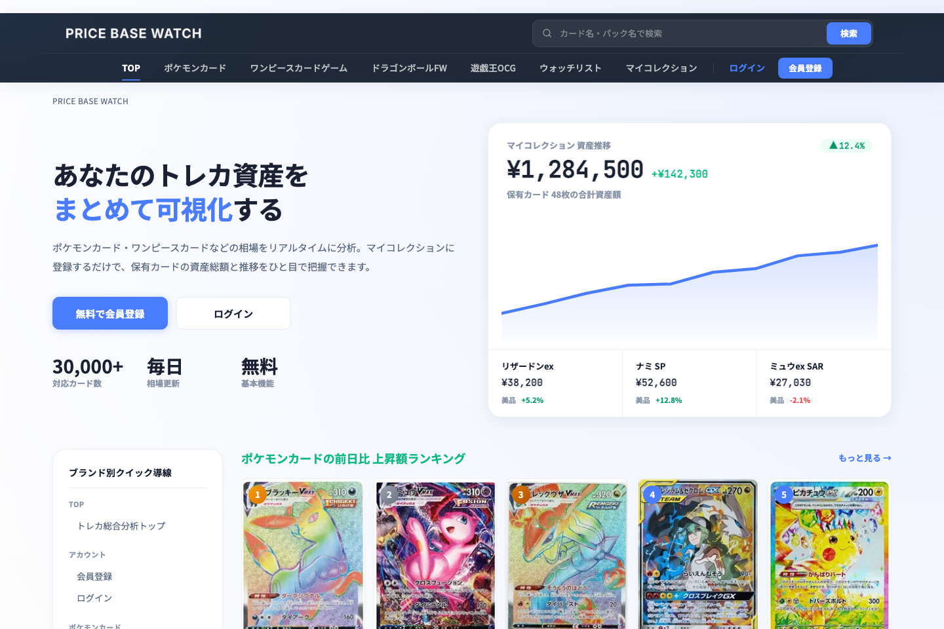Image resolution: width=944 pixels, height=629 pixels.
Task: Click the 毎日 相場更新 stat
Action: coord(165,372)
